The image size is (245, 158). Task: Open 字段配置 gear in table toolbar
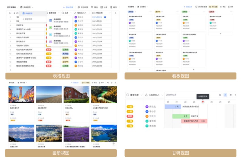click(x=83, y=7)
